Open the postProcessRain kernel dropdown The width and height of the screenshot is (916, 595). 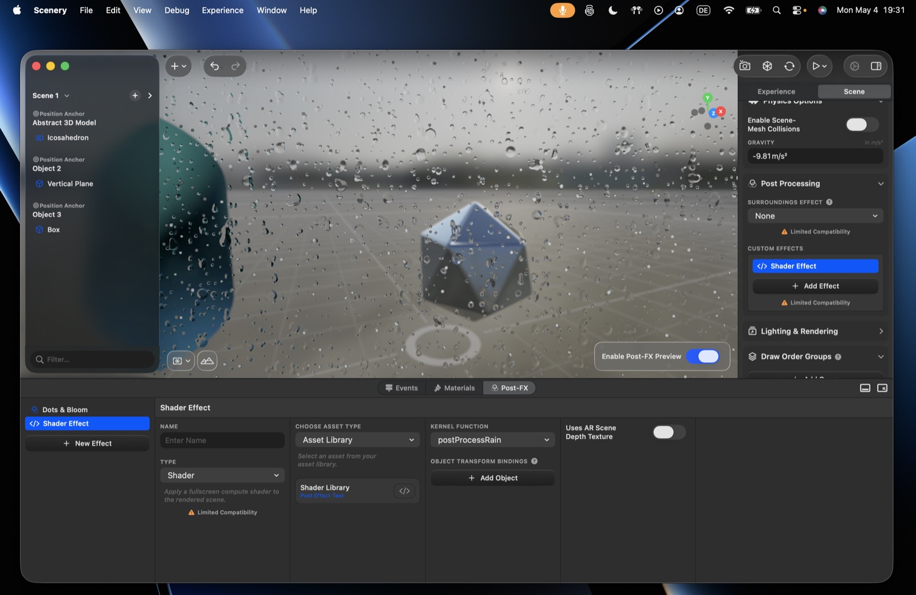click(x=493, y=440)
